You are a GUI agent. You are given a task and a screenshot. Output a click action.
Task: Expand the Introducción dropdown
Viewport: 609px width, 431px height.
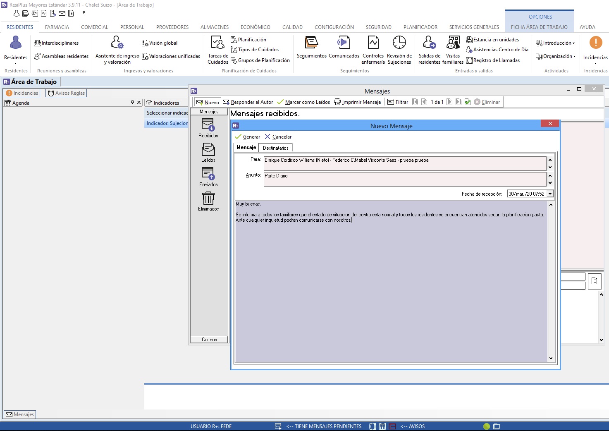coord(573,43)
